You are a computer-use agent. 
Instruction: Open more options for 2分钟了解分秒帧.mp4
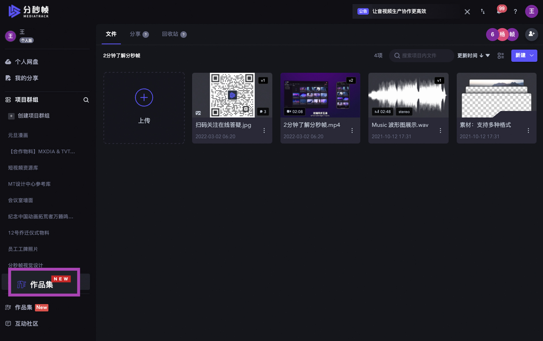click(352, 131)
